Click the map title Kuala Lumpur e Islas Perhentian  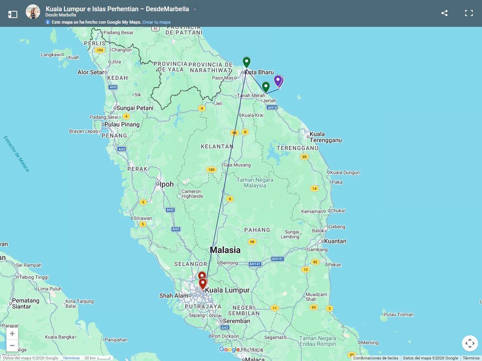tap(117, 9)
